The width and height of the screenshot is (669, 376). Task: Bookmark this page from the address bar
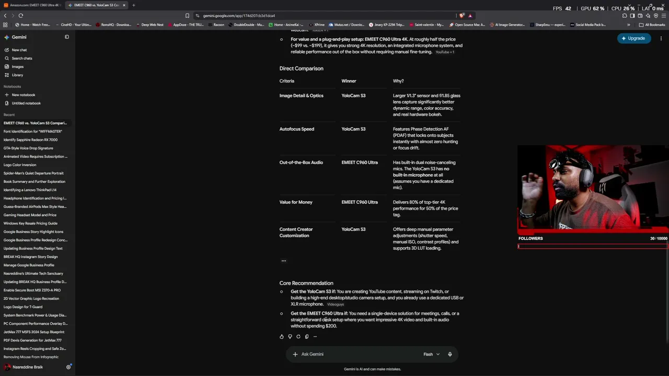tap(187, 16)
